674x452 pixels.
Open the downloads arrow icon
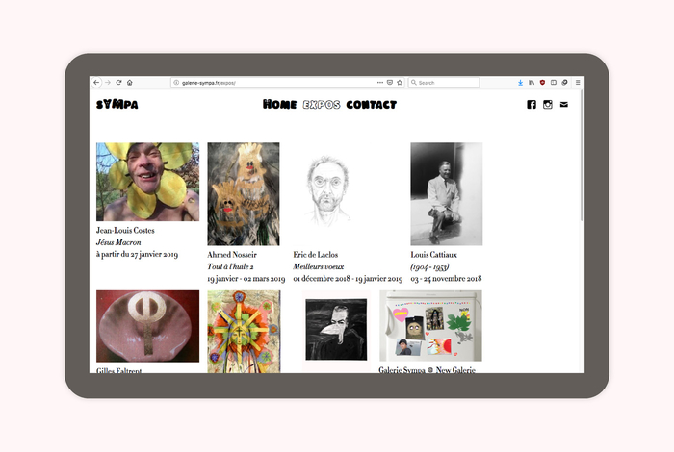(x=520, y=83)
